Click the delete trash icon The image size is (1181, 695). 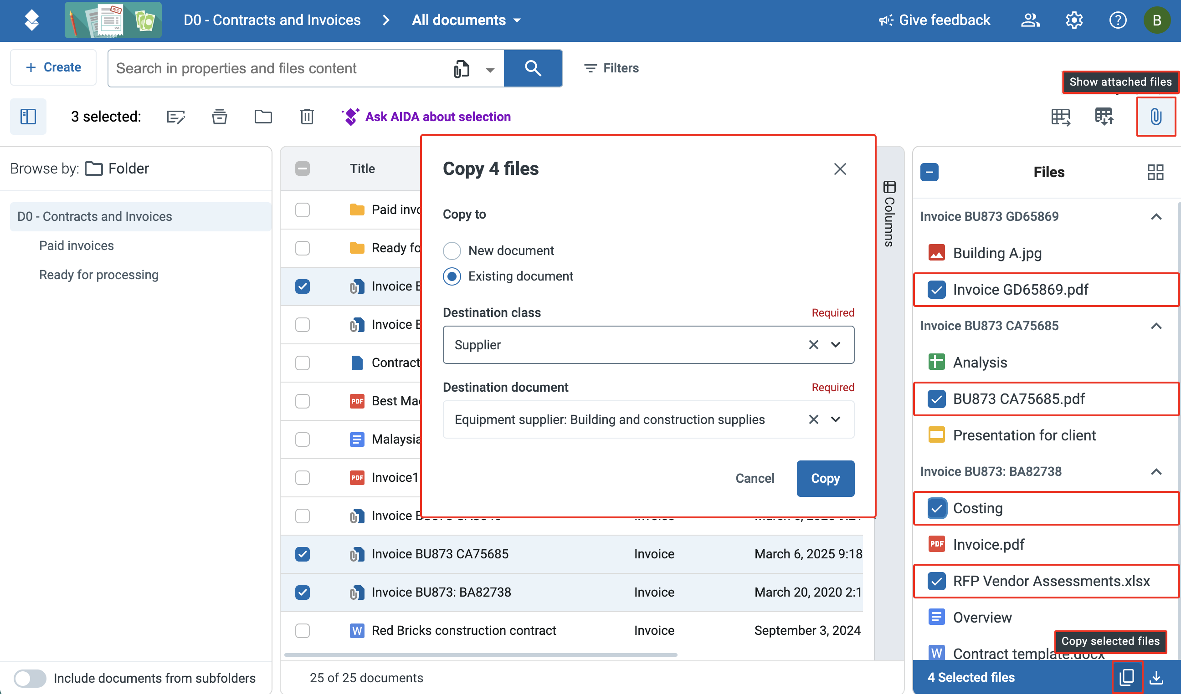coord(307,117)
